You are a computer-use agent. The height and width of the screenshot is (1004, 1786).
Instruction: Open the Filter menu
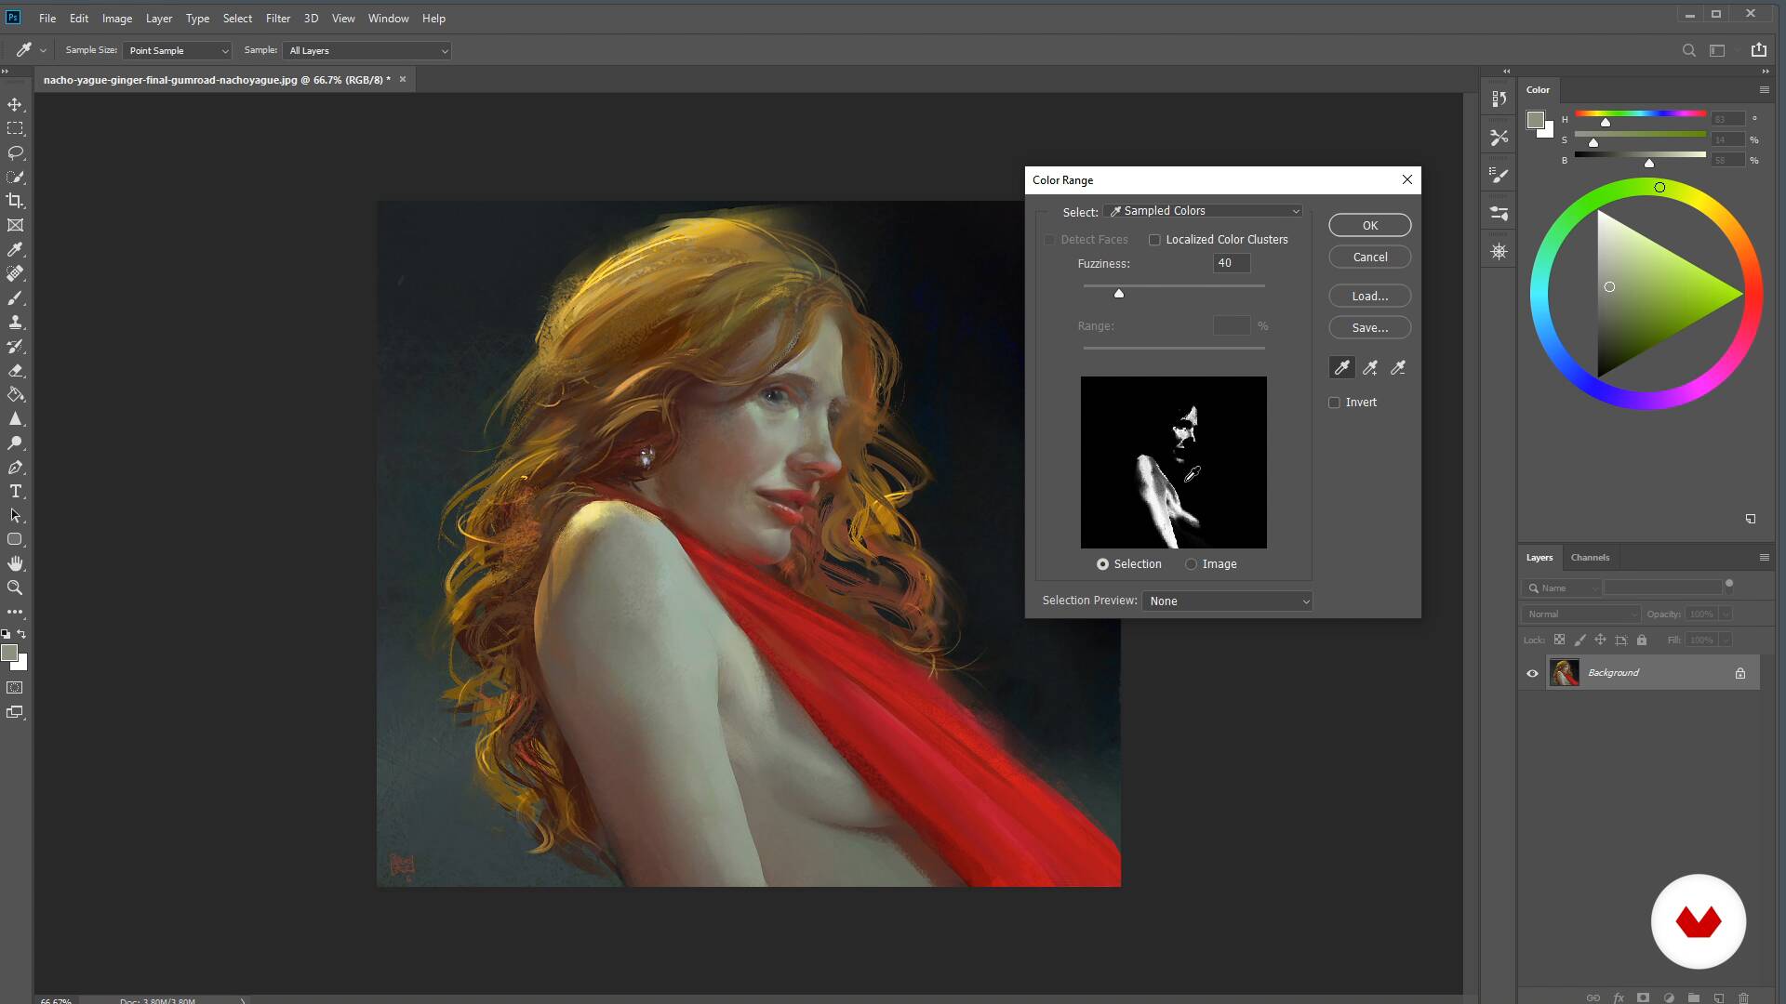[x=277, y=18]
